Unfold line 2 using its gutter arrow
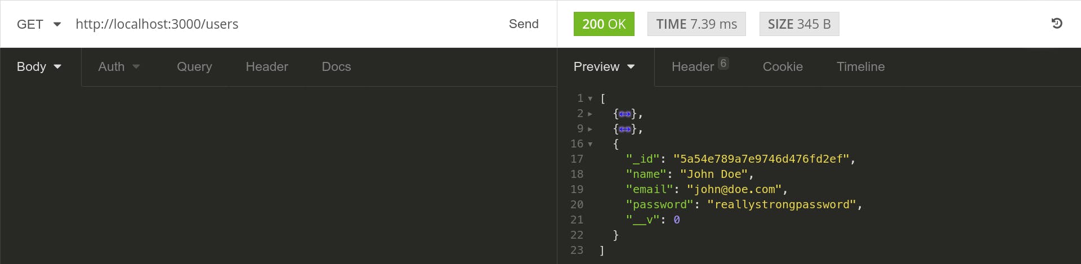 [590, 114]
